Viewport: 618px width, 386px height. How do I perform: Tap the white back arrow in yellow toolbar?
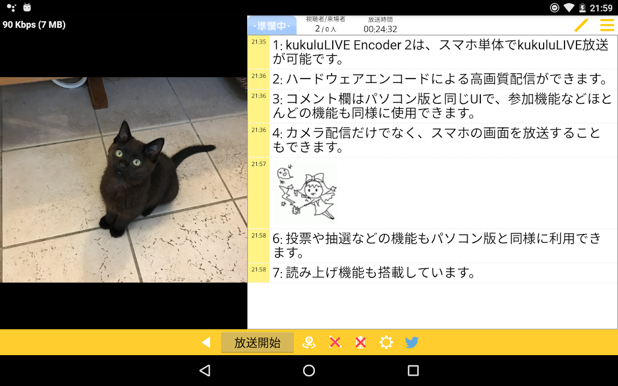[x=206, y=343]
